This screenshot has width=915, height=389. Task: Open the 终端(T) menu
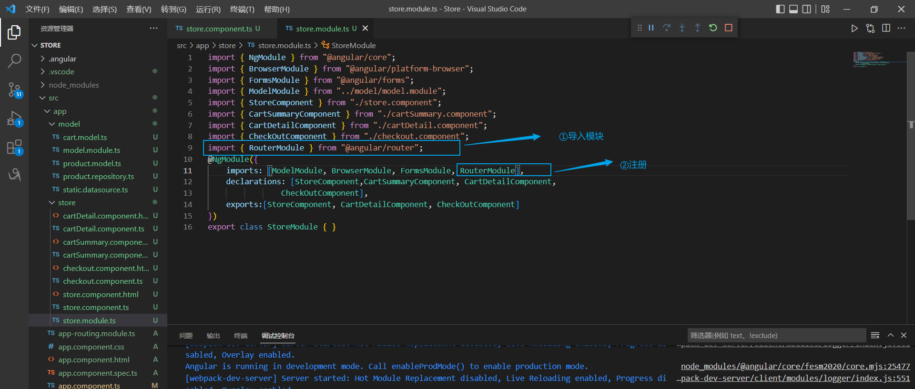click(242, 9)
